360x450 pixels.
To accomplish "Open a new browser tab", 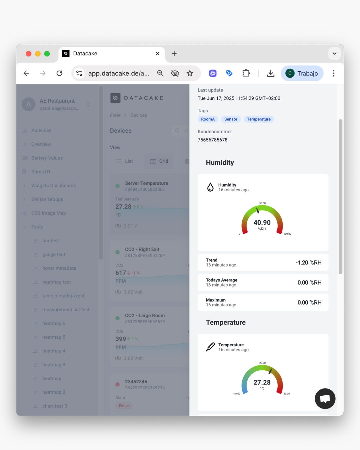I will point(174,54).
